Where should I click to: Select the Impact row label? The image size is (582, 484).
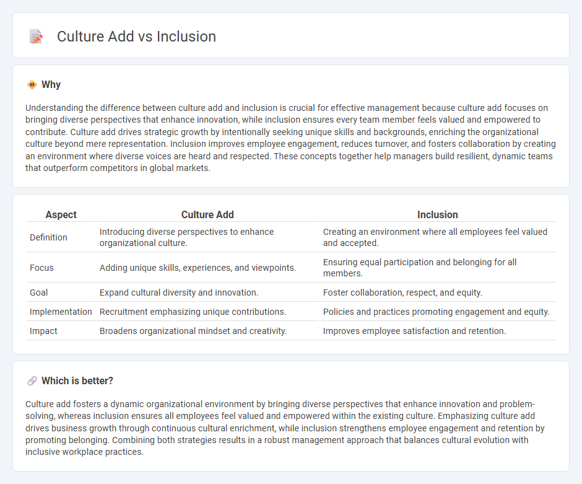pyautogui.click(x=43, y=331)
